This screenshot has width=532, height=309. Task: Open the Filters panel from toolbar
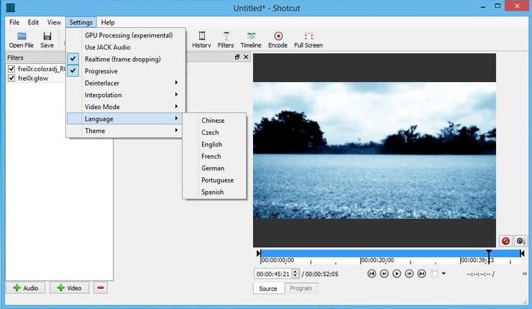(226, 40)
